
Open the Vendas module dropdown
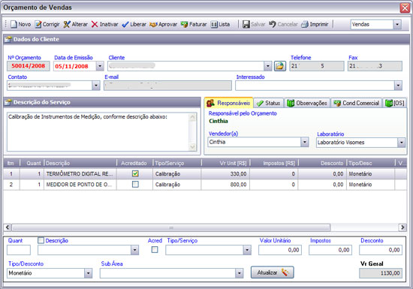tap(397, 25)
